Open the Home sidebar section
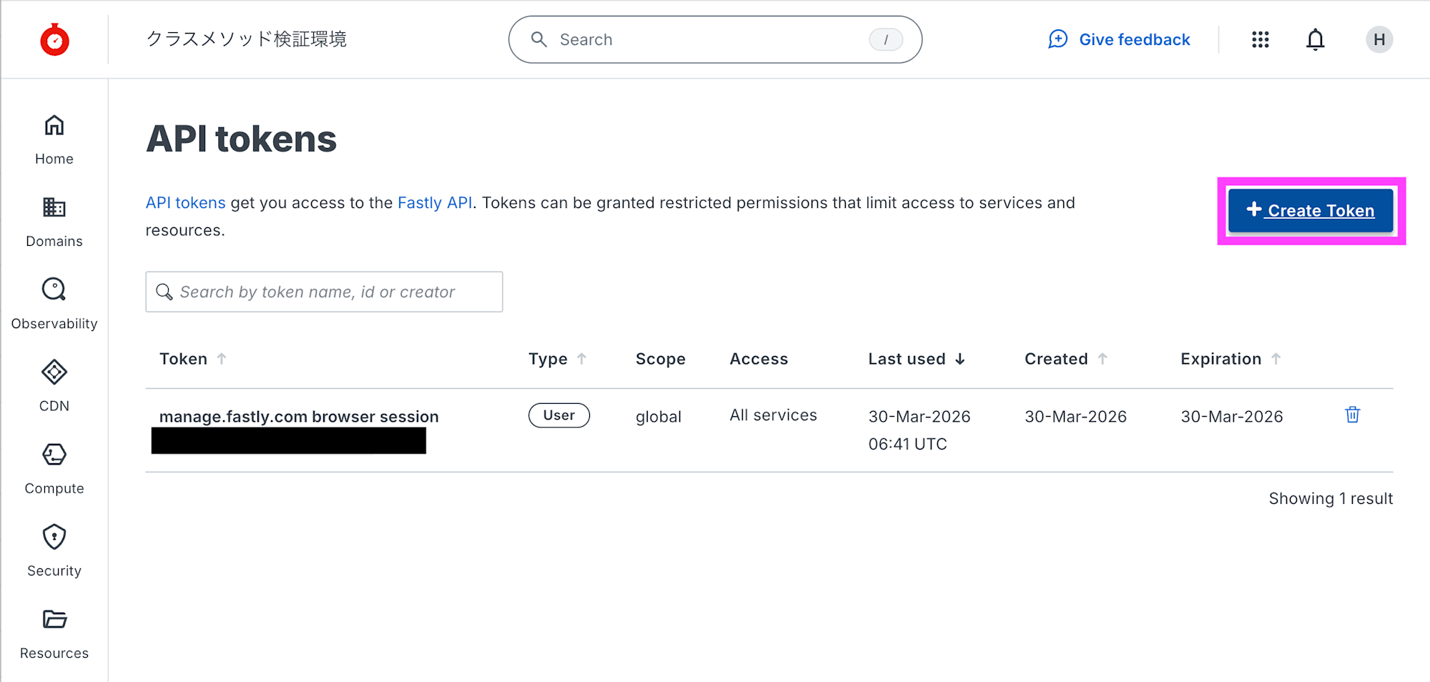This screenshot has width=1430, height=682. tap(54, 139)
